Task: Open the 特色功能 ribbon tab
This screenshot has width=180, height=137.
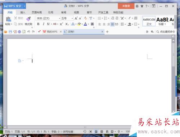Action: click(x=118, y=12)
